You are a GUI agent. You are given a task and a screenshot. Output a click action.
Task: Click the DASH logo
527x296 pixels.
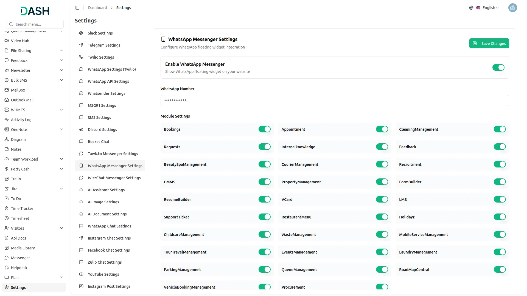pos(35,11)
